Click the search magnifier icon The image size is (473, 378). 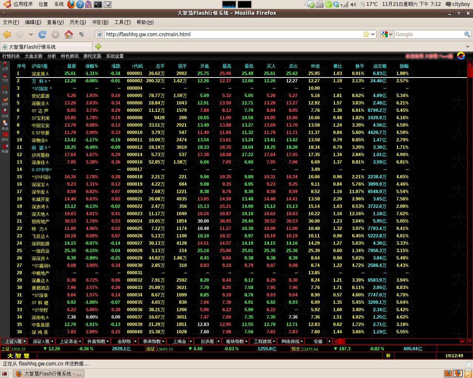[467, 34]
